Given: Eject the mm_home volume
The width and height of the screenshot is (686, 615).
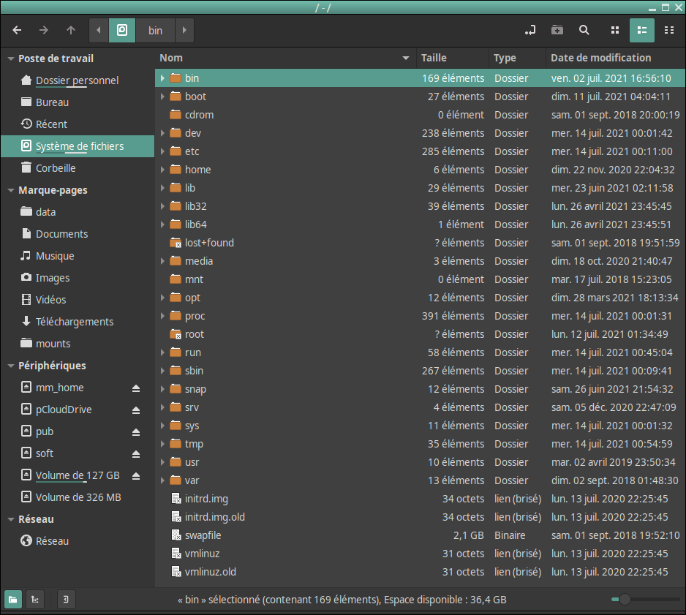Looking at the screenshot, I should [136, 388].
